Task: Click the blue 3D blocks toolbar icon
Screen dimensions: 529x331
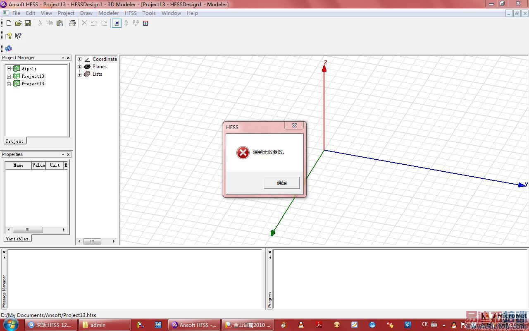Action: point(9,48)
